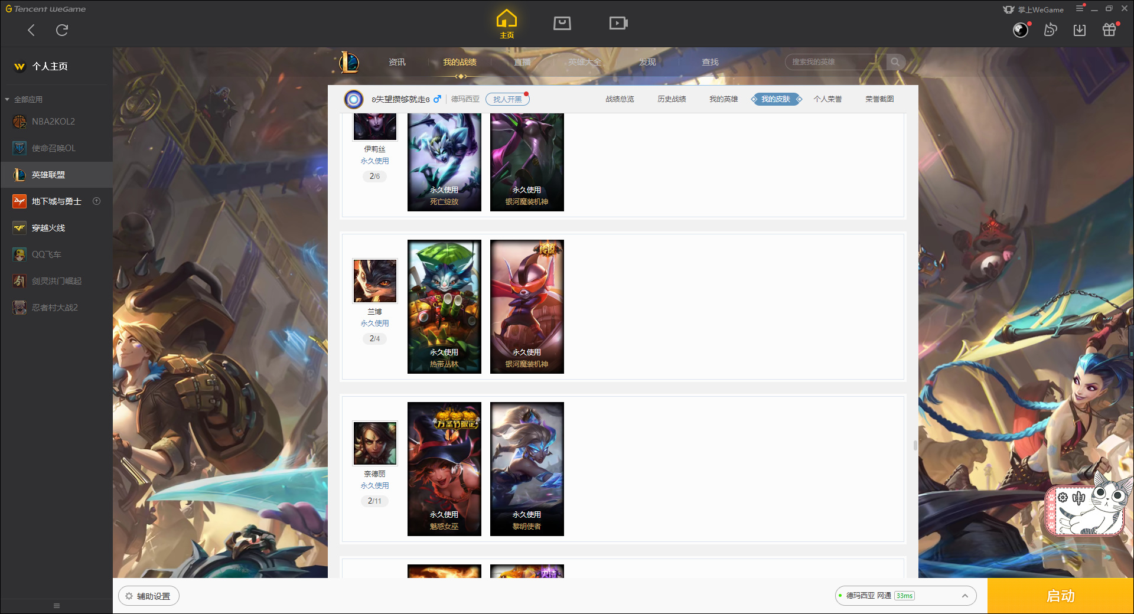
Task: Click 掌上WeGame link
Action: click(1033, 9)
